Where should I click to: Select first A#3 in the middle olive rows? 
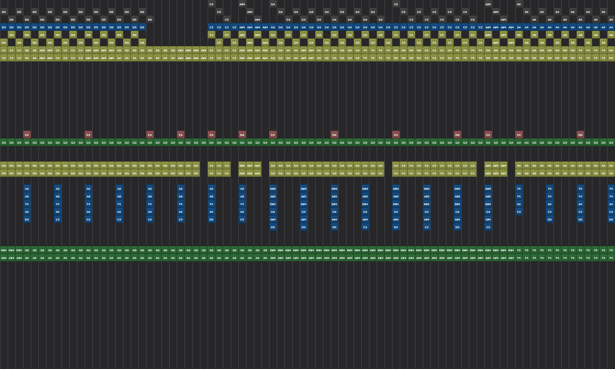click(x=242, y=173)
